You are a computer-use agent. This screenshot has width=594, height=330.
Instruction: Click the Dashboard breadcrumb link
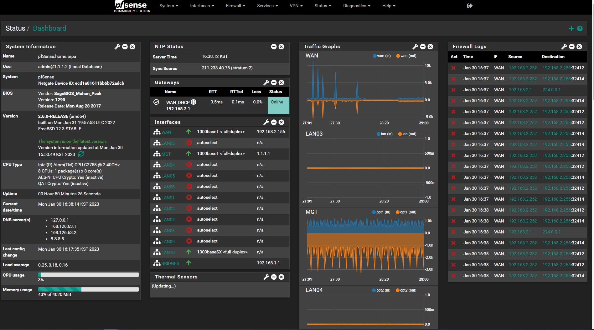pos(49,28)
